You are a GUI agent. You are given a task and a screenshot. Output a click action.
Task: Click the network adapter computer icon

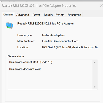10,25
